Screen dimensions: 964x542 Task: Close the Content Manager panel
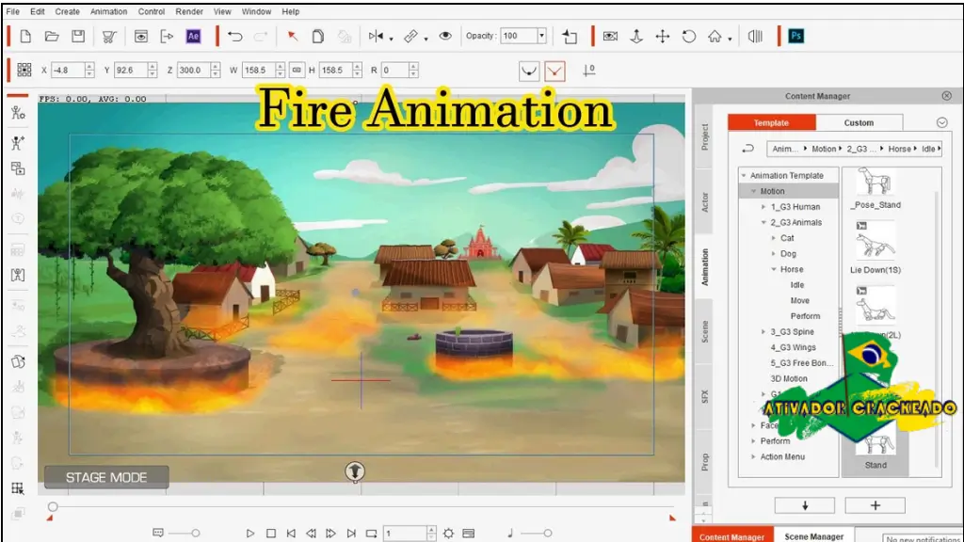[946, 96]
